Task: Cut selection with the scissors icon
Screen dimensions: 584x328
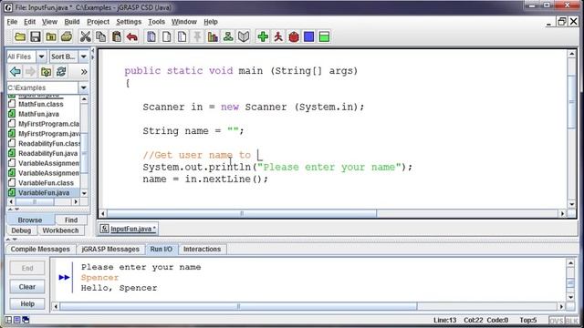Action: [x=85, y=36]
